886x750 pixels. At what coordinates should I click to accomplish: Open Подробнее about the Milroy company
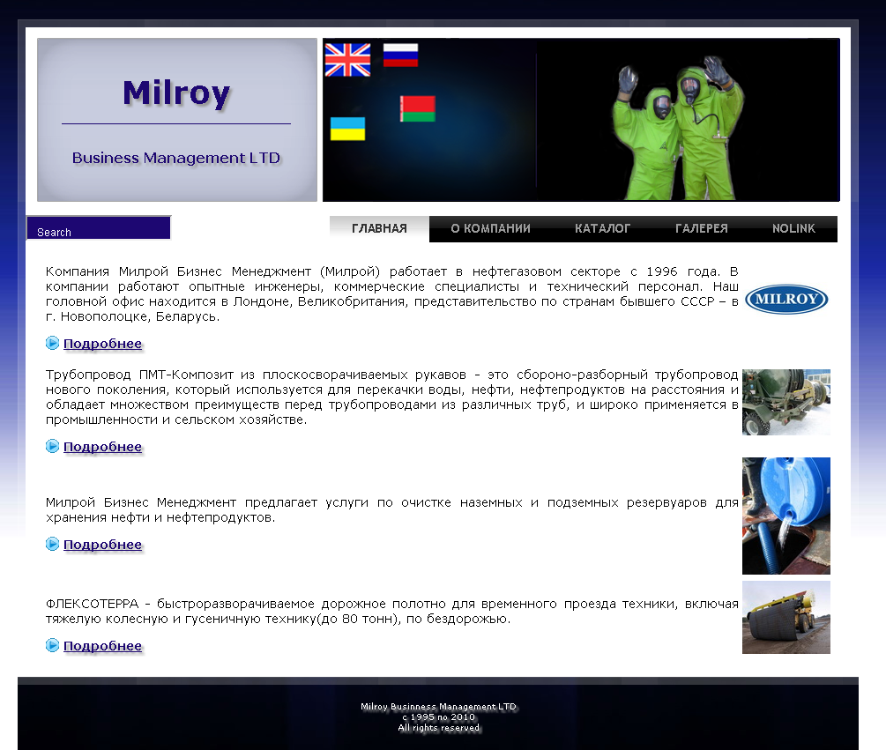[x=102, y=344]
